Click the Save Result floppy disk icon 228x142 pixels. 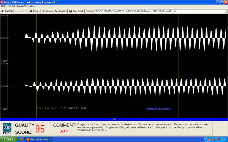[71, 11]
